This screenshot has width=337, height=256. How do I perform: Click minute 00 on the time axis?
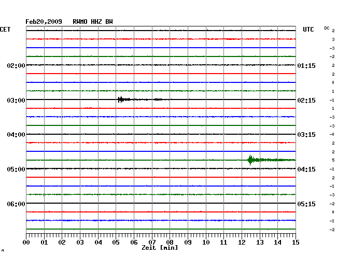[x=26, y=242]
